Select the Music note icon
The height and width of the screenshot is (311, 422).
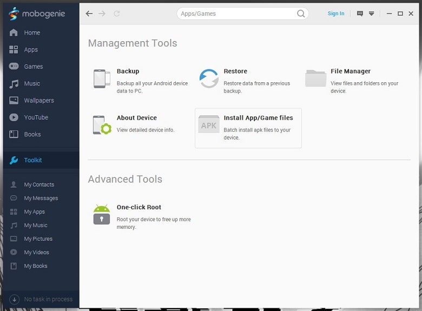(x=14, y=84)
